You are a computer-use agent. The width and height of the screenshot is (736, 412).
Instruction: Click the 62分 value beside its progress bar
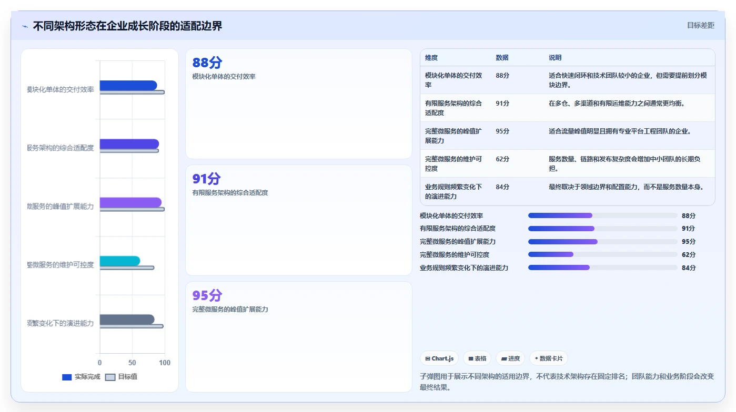(x=689, y=255)
